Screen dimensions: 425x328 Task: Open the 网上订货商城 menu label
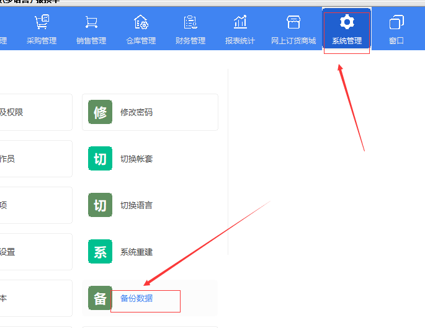(x=293, y=41)
